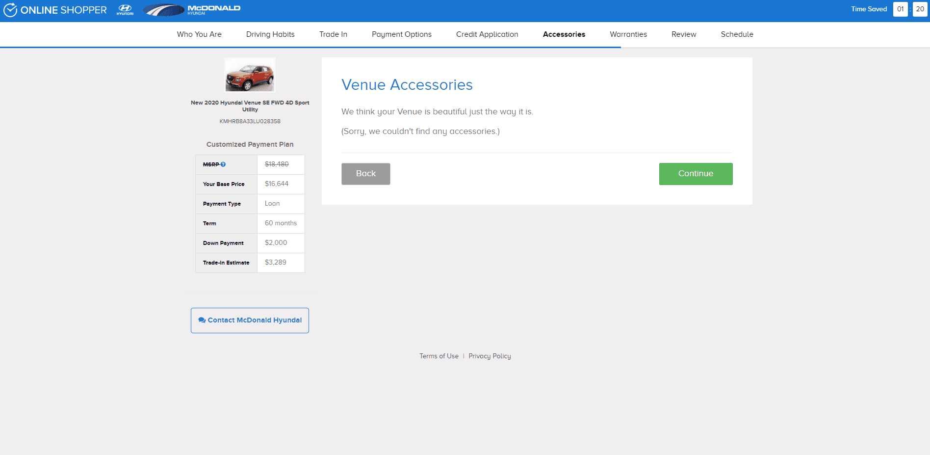
Task: Click the Time Saved seconds box 20
Action: pyautogui.click(x=920, y=9)
